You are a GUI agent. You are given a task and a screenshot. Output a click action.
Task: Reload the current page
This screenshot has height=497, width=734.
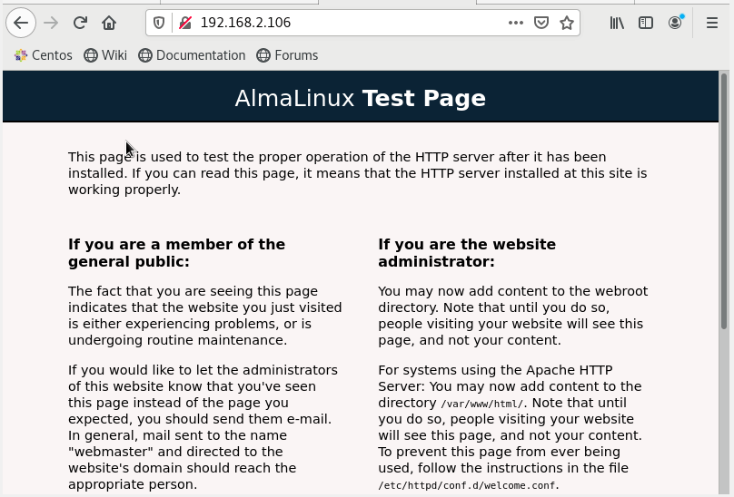point(80,23)
